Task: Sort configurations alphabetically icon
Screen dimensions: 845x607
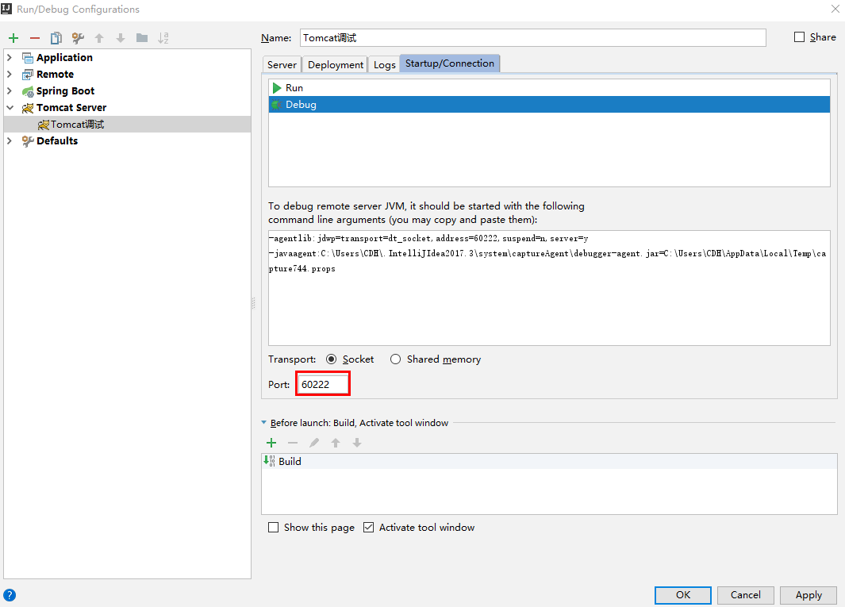Action: [x=163, y=38]
